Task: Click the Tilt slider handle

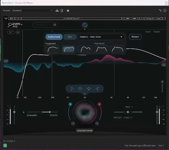Action: [x=128, y=112]
